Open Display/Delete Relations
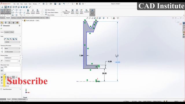The width and height of the screenshot is (185, 104). click(66, 12)
